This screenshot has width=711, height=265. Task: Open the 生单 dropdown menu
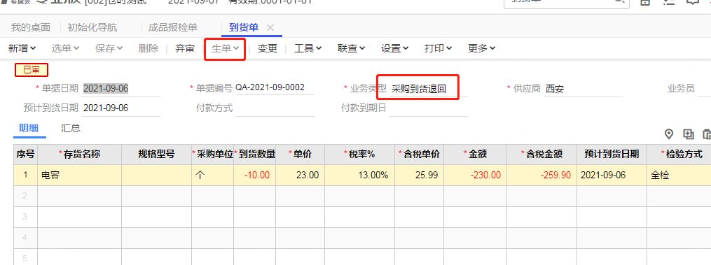click(226, 48)
